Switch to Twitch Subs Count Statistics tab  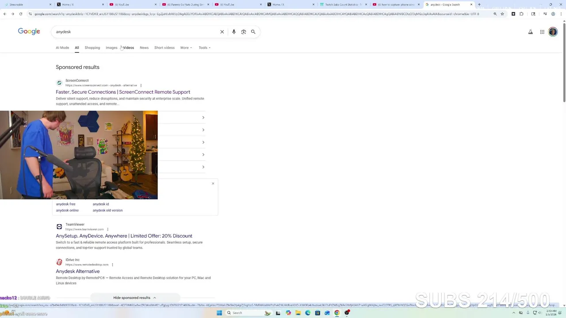343,4
